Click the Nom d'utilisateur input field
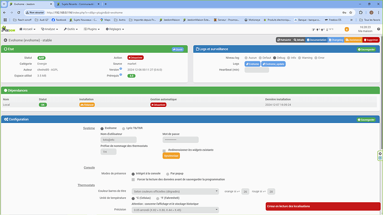 tap(118, 140)
